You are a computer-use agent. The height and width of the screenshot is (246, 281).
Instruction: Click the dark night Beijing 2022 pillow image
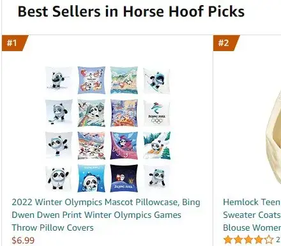pyautogui.click(x=124, y=178)
